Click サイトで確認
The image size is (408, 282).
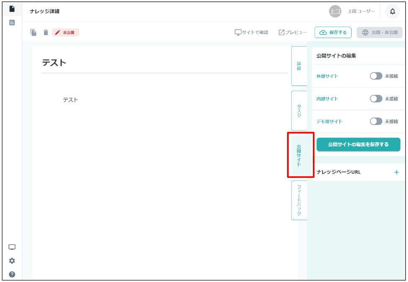click(x=252, y=33)
